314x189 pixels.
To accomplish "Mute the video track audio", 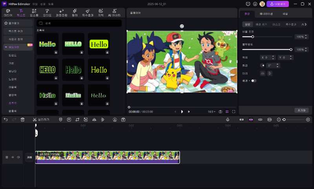I will 18,157.
